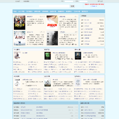
Task: Open the cover thumbnail in 玄幻魔法 section
Action: 17,56
